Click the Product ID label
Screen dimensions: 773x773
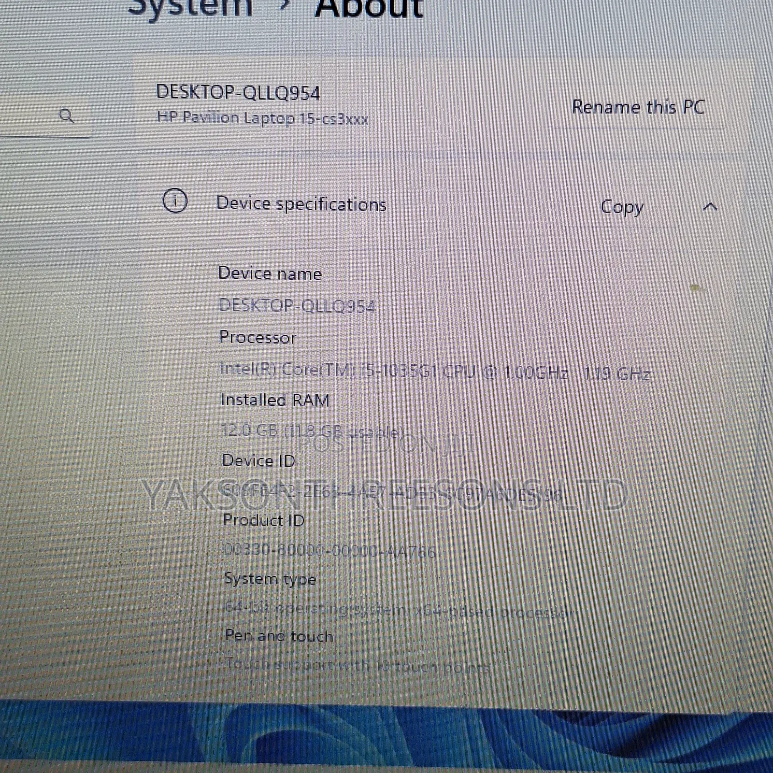pos(264,520)
